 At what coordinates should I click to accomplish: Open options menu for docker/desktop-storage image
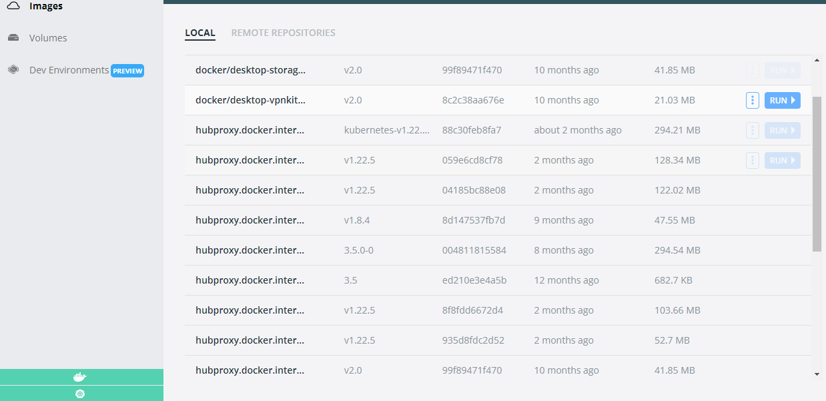pyautogui.click(x=753, y=70)
